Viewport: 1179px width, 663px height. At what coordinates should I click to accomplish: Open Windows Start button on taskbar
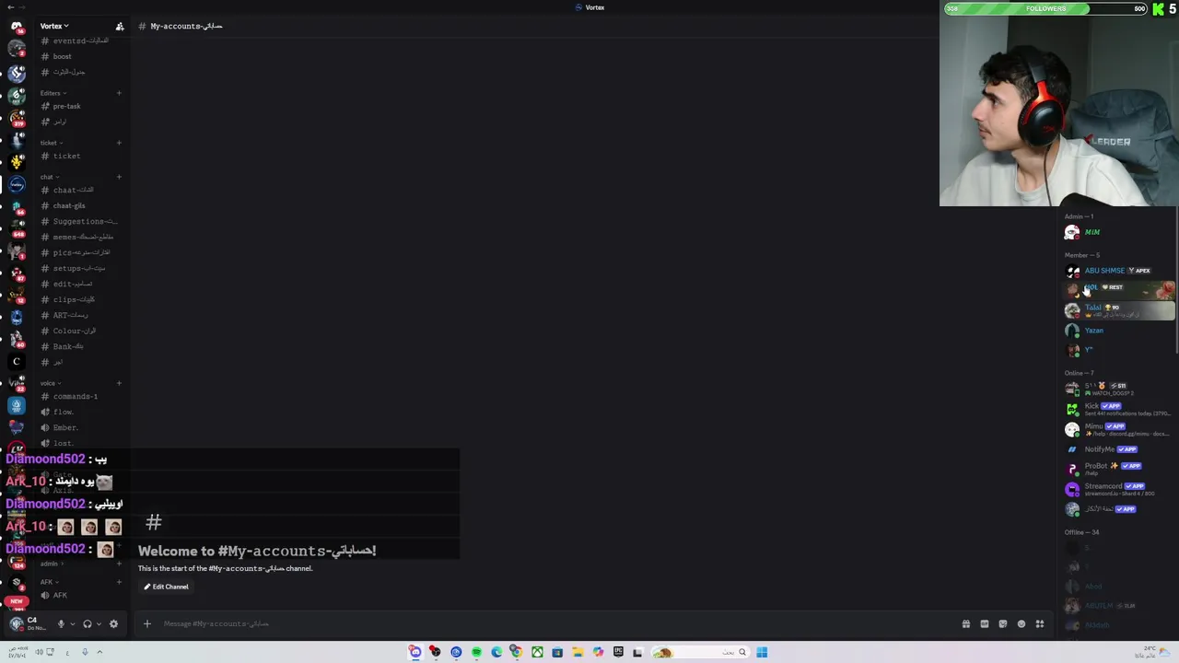tap(762, 652)
